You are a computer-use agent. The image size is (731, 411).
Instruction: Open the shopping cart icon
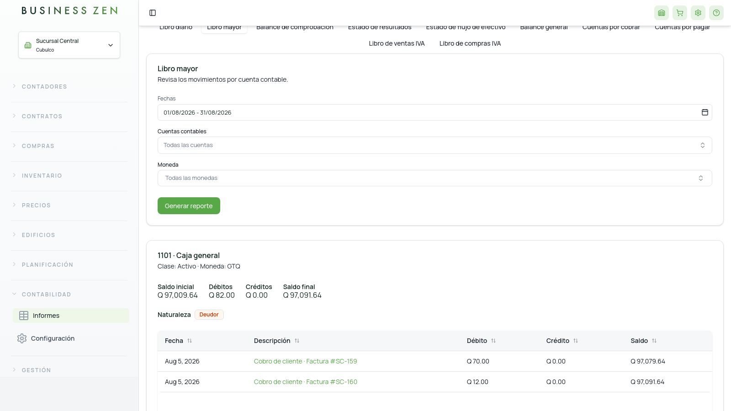coord(680,13)
